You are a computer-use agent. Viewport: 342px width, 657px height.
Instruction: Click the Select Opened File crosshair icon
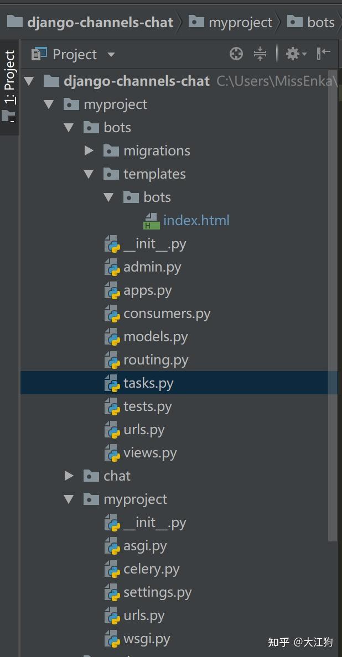click(x=236, y=54)
